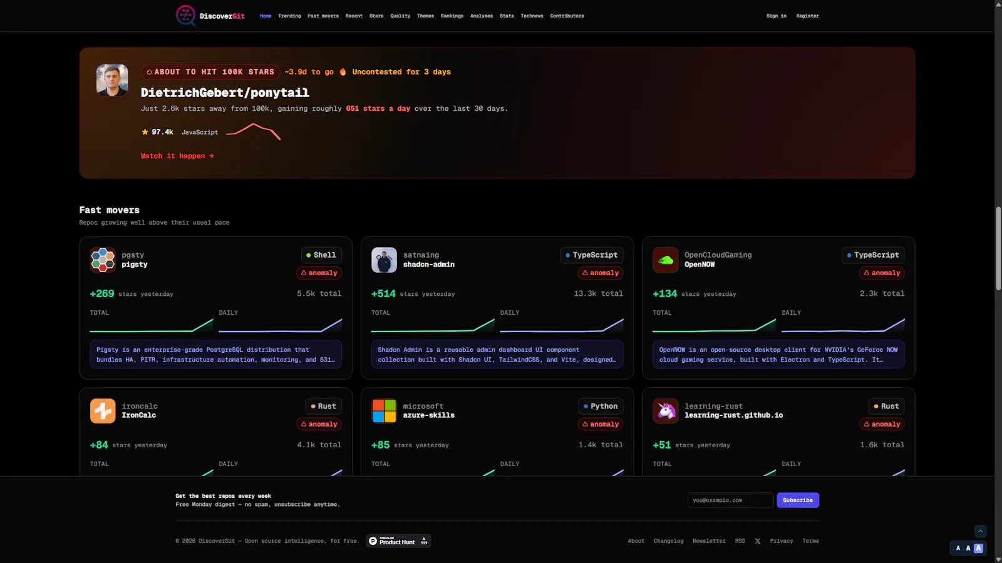
Task: Open the Quality nav item
Action: point(400,16)
